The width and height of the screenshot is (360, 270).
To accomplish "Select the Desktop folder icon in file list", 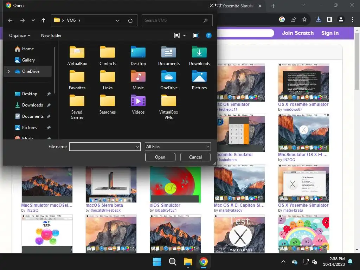I will click(x=138, y=56).
